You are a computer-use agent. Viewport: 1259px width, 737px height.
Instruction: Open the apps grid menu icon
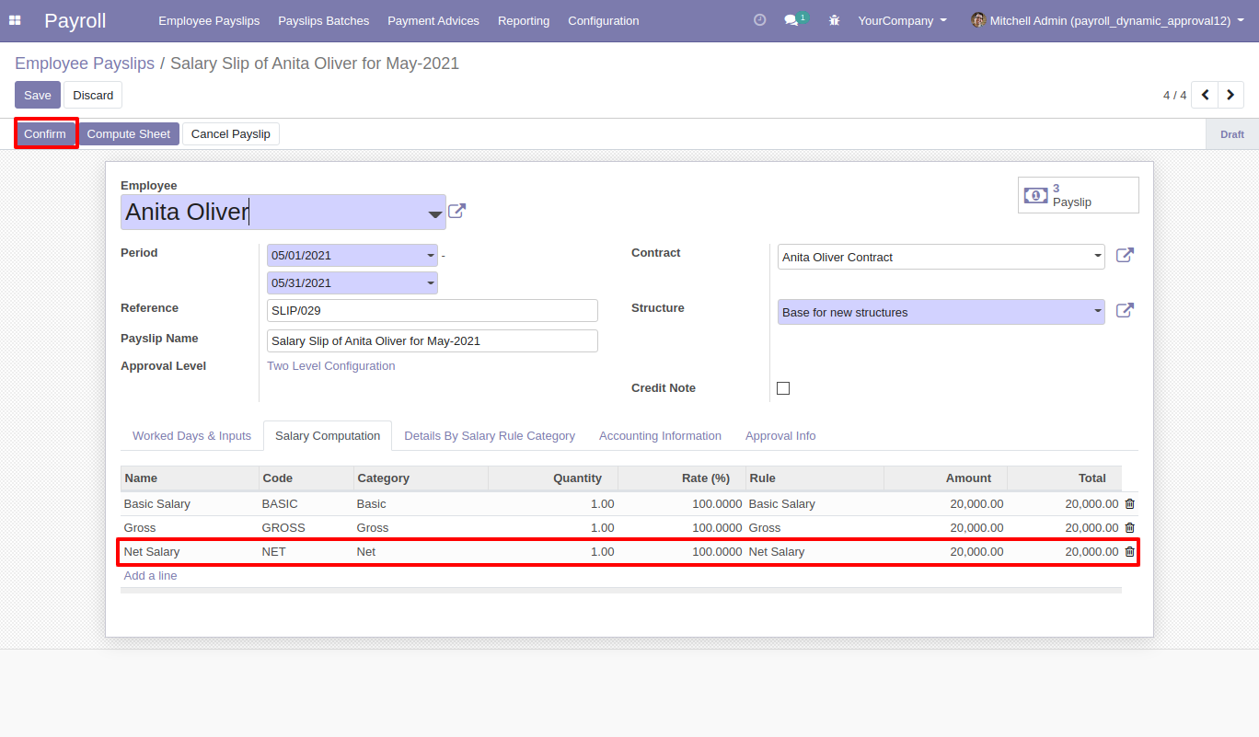pyautogui.click(x=15, y=20)
